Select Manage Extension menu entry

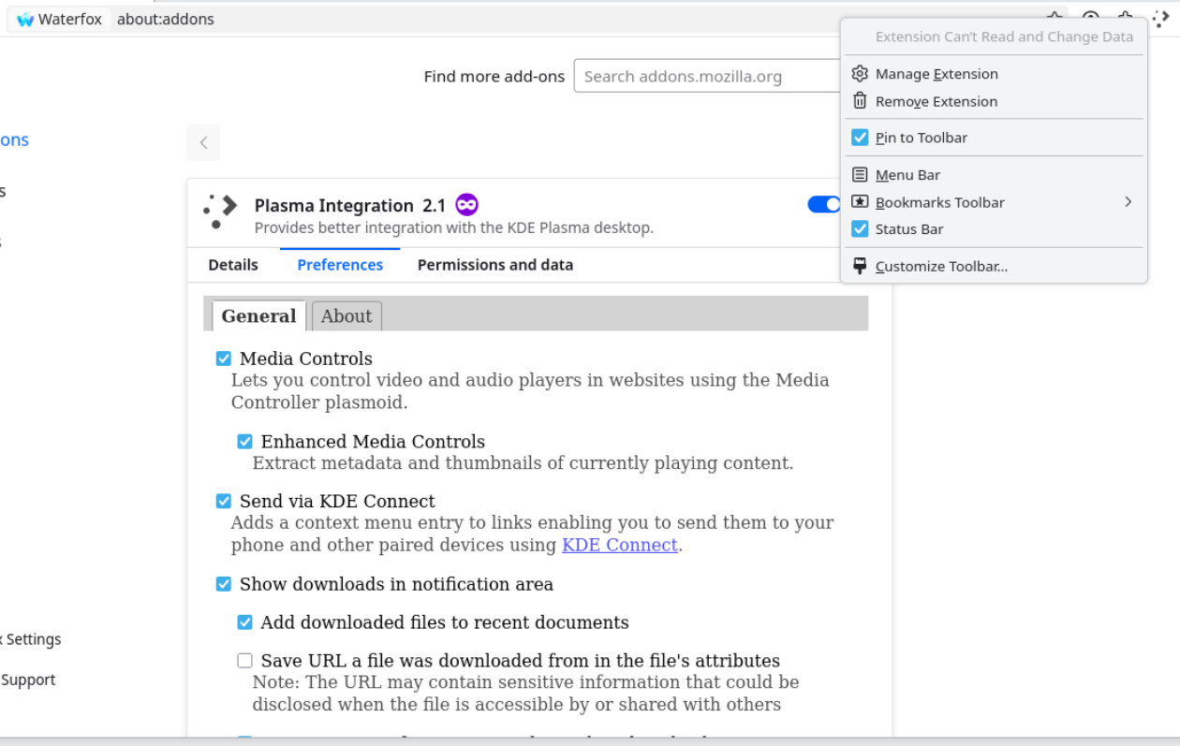[994, 73]
